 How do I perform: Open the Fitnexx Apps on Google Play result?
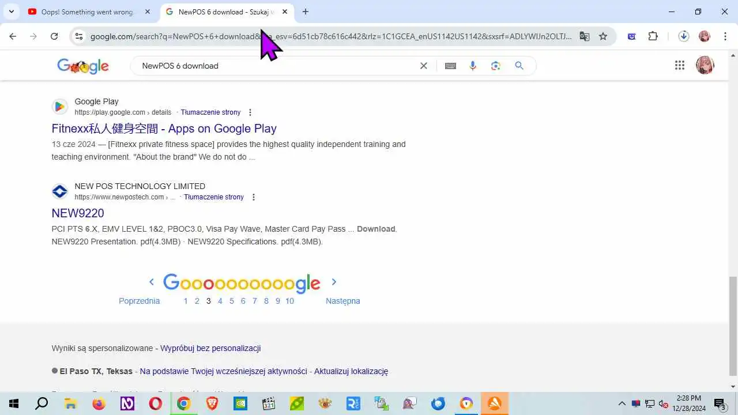pyautogui.click(x=164, y=129)
